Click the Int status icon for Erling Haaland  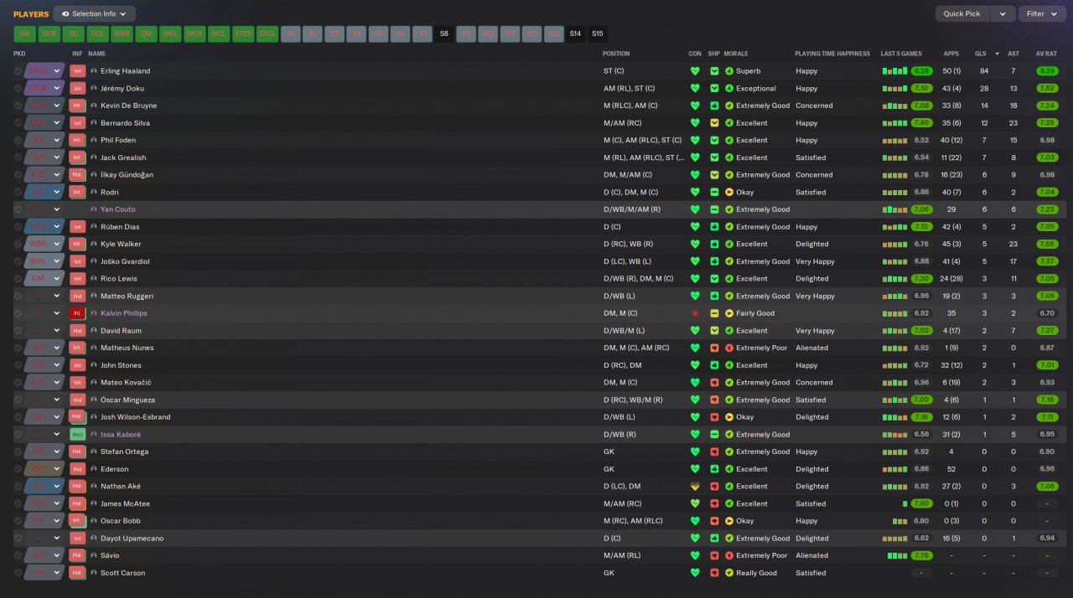coord(78,71)
